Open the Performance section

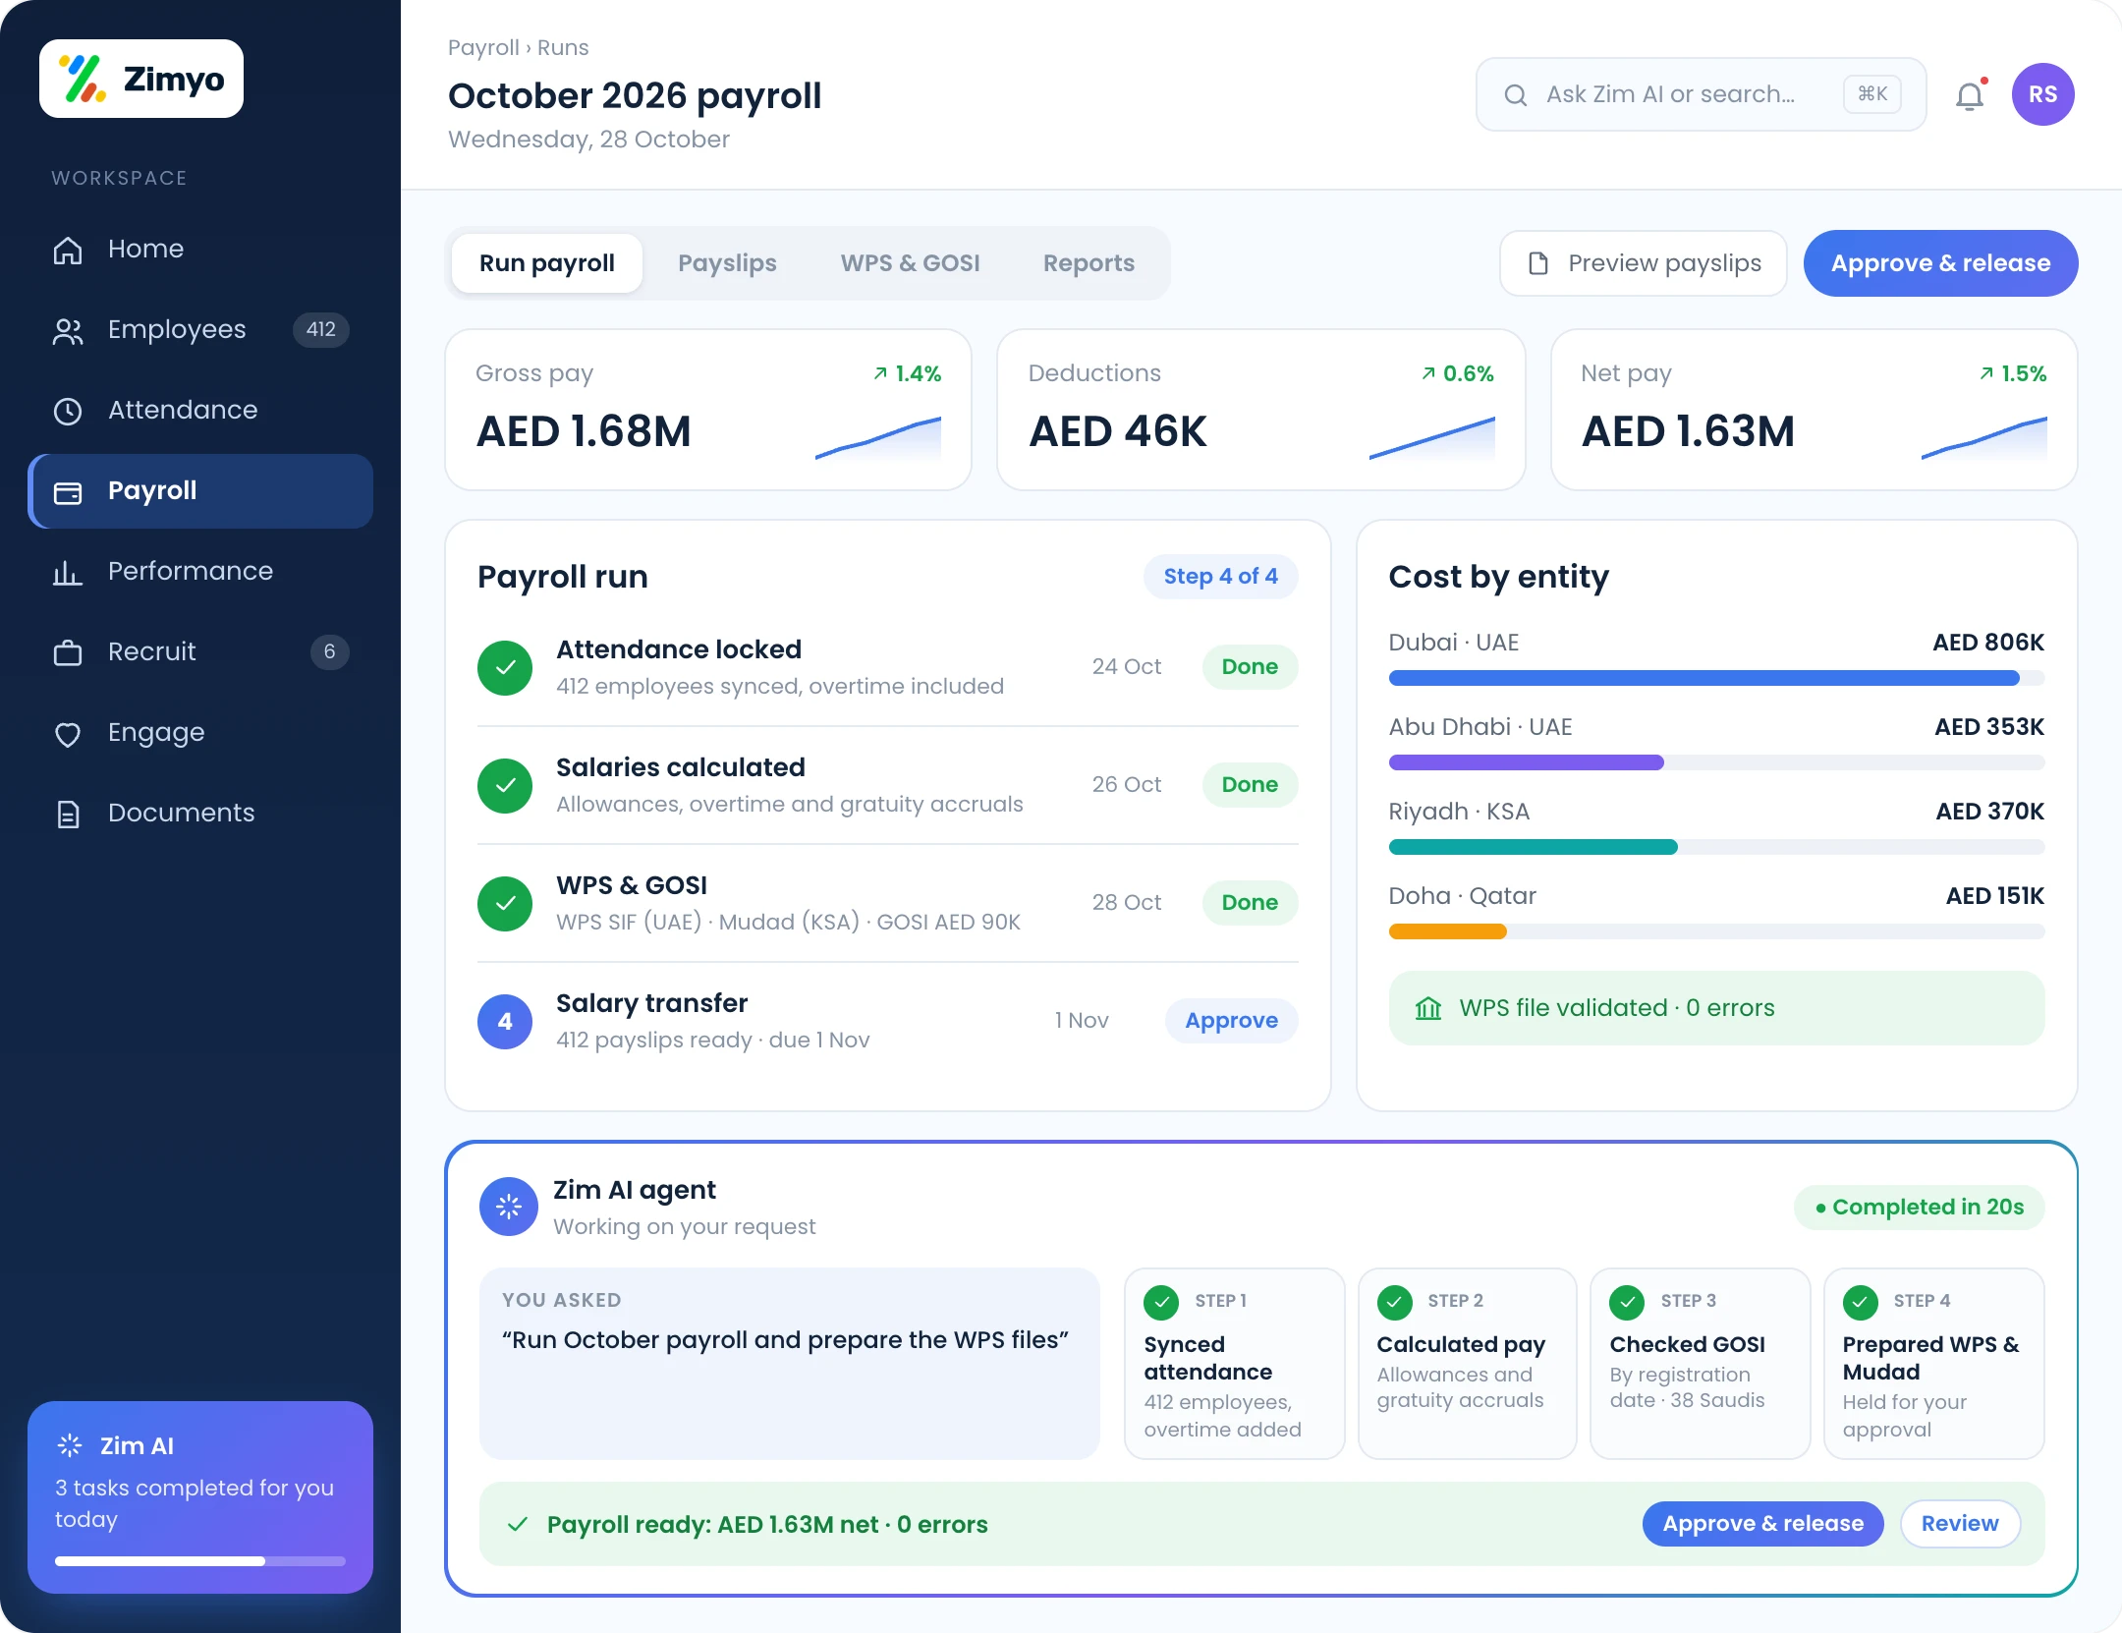point(200,571)
